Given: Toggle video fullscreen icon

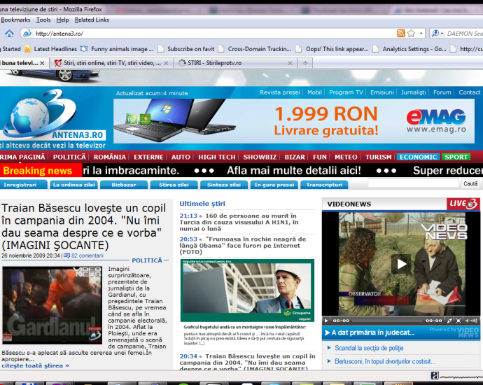Looking at the screenshot, I should (x=458, y=321).
